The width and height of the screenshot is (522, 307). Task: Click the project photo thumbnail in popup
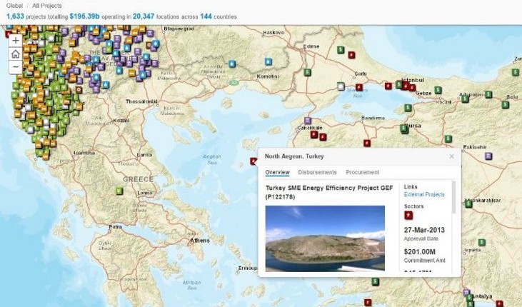(x=325, y=238)
